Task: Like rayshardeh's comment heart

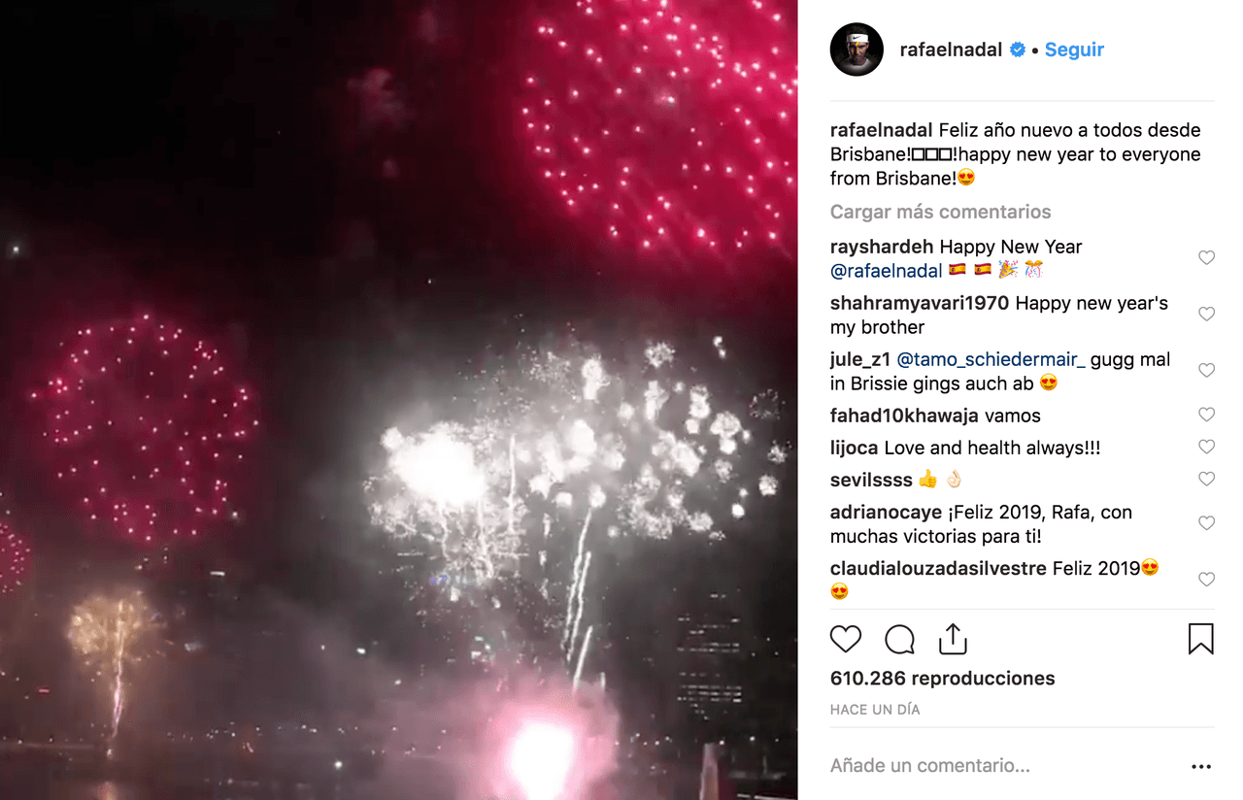Action: 1206,258
